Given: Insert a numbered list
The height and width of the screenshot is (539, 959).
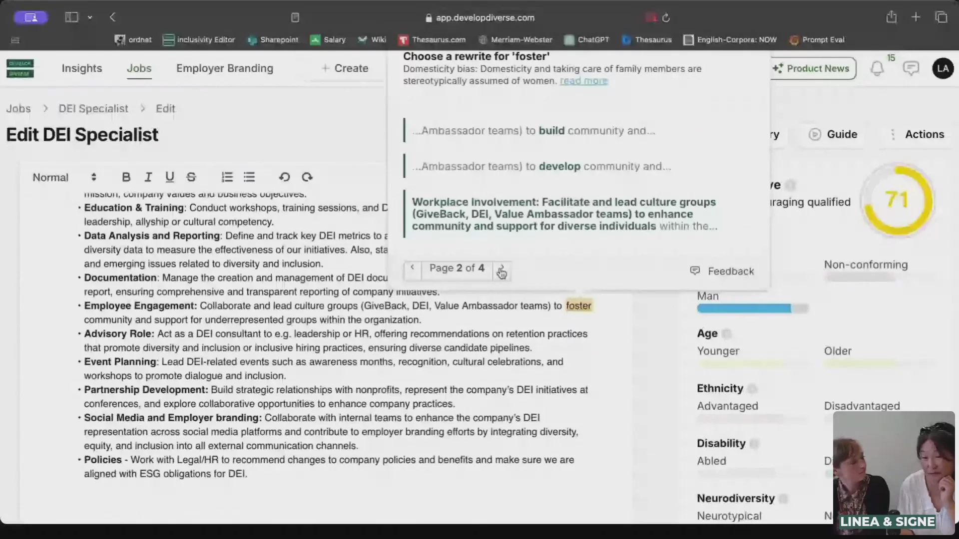Looking at the screenshot, I should 227,177.
